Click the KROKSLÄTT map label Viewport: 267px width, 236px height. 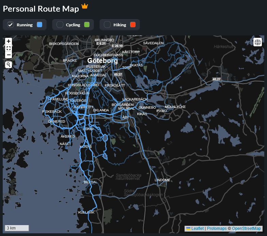[115, 85]
